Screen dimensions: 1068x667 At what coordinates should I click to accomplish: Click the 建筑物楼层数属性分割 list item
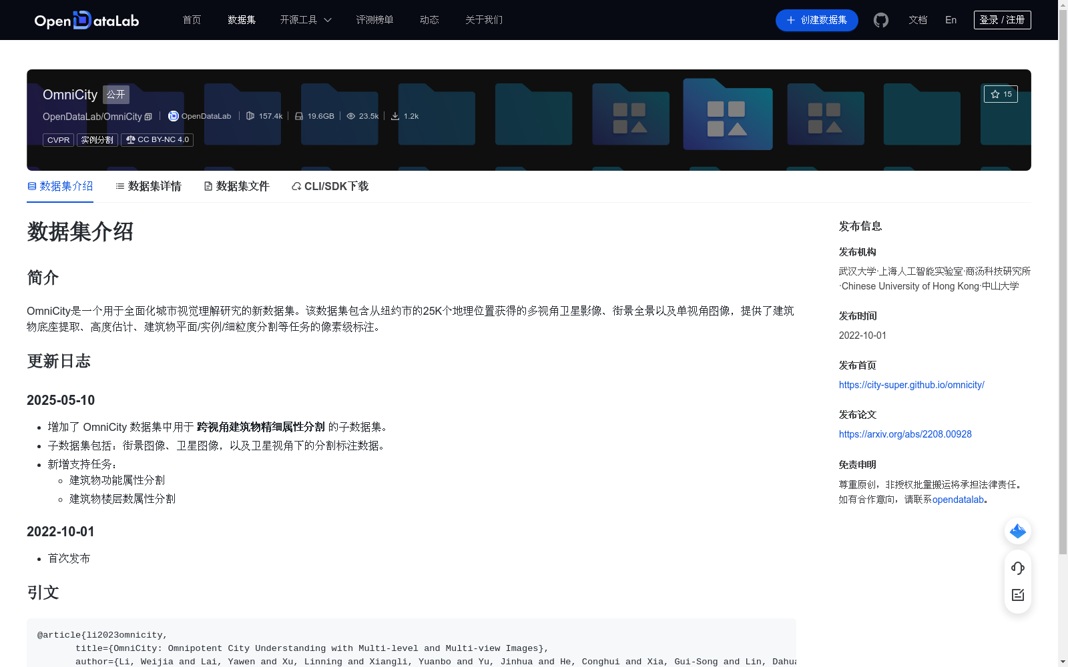[x=122, y=499]
